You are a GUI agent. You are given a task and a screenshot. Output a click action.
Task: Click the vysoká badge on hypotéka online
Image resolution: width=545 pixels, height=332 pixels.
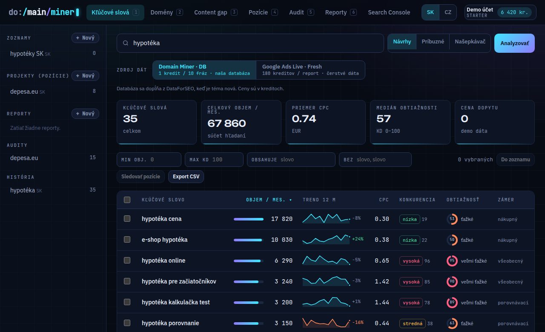point(411,261)
